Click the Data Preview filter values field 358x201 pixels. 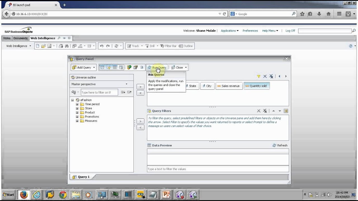click(218, 169)
